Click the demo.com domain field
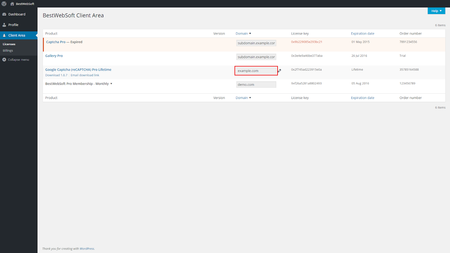Screen dimensions: 450x253 [x=256, y=85]
